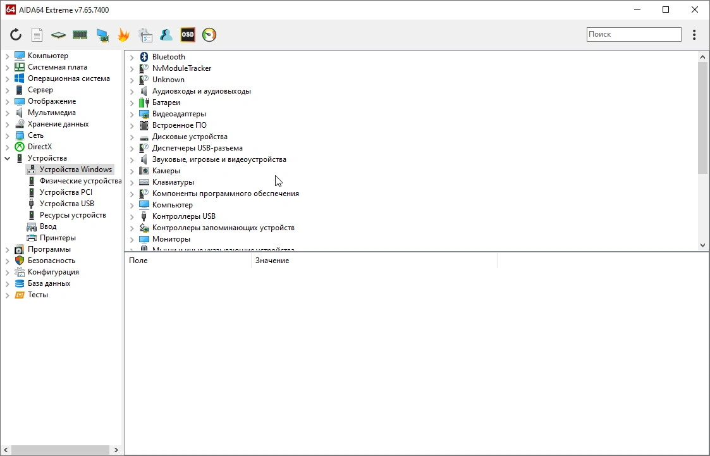Select Unknown in device list
Image resolution: width=710 pixels, height=456 pixels.
[168, 80]
